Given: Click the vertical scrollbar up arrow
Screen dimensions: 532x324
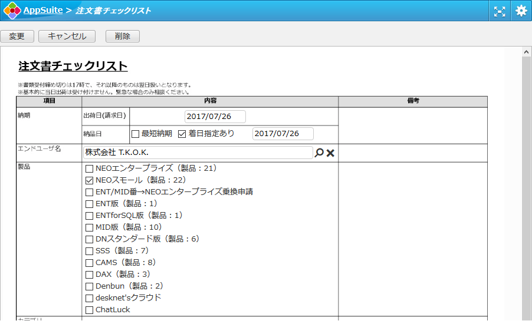Looking at the screenshot, I should click(527, 52).
